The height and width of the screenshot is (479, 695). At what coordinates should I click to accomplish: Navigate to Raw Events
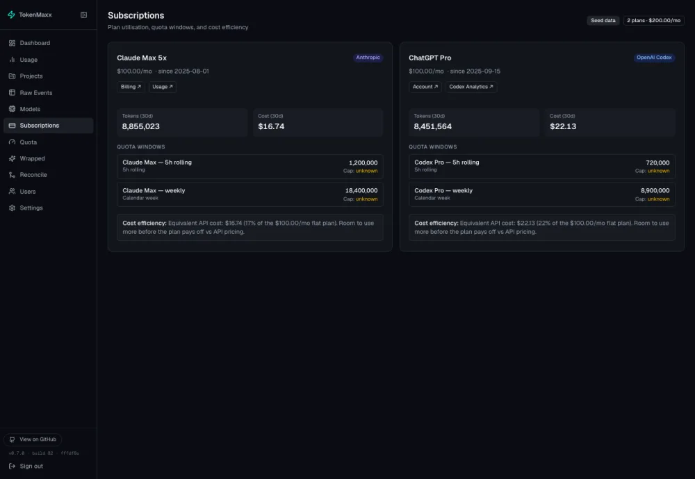pyautogui.click(x=49, y=92)
